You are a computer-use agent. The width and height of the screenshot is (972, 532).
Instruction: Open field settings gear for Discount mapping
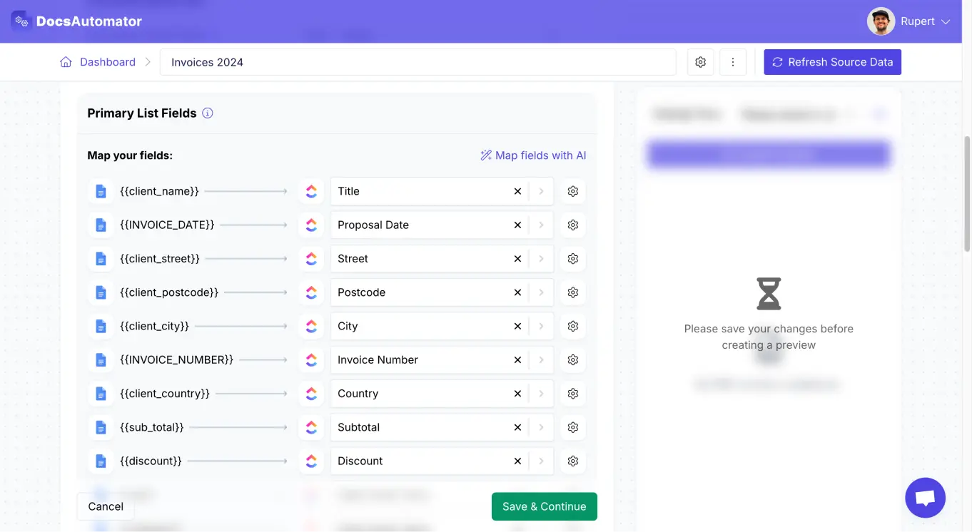[x=572, y=461]
